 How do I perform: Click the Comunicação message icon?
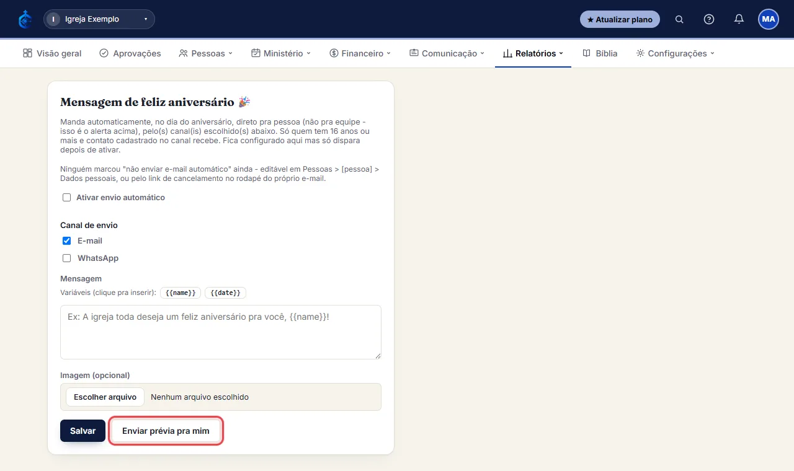(414, 53)
